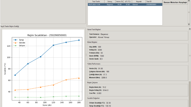Click the Sargı data point at 180 minutes

pos(79,40)
